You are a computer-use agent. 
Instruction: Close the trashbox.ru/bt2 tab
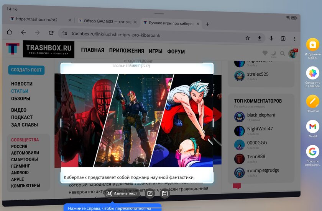click(x=70, y=20)
